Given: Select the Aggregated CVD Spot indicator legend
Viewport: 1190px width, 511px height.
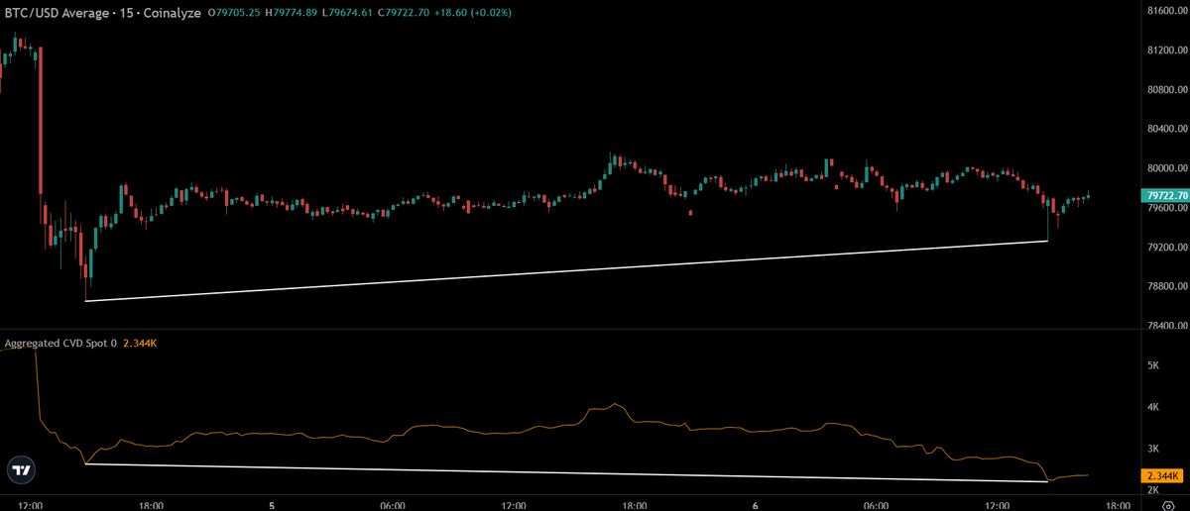Looking at the screenshot, I should [x=61, y=343].
